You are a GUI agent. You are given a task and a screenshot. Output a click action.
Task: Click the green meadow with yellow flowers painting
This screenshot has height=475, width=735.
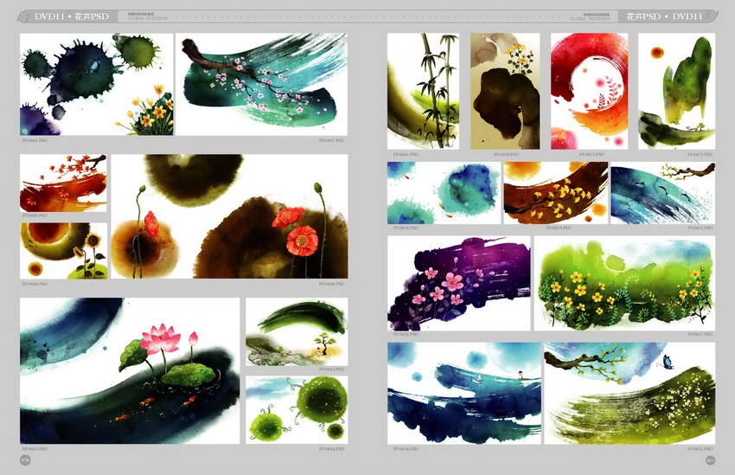(625, 283)
